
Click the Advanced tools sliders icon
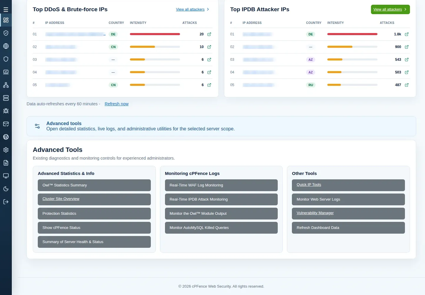(x=37, y=126)
